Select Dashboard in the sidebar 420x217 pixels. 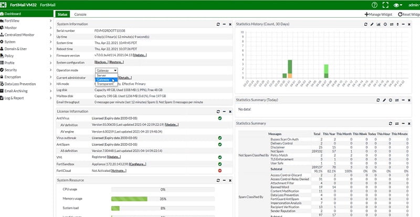[x=27, y=14]
